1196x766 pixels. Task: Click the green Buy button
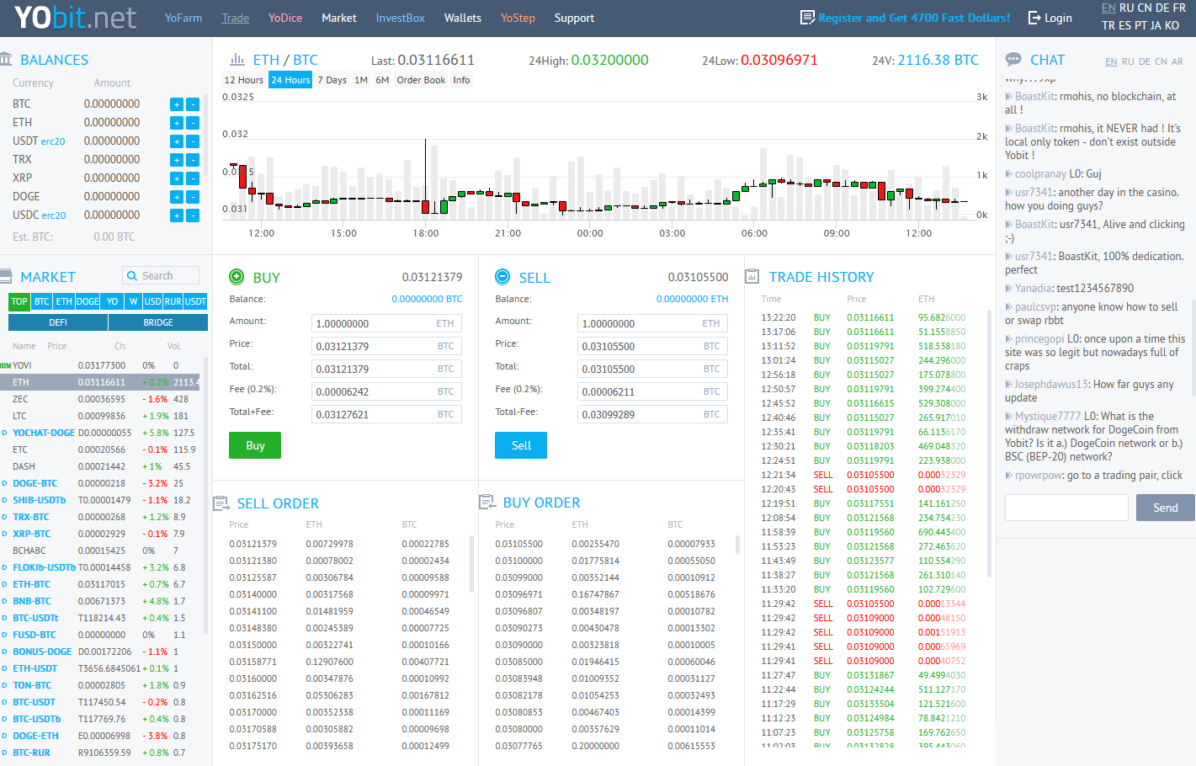(255, 445)
